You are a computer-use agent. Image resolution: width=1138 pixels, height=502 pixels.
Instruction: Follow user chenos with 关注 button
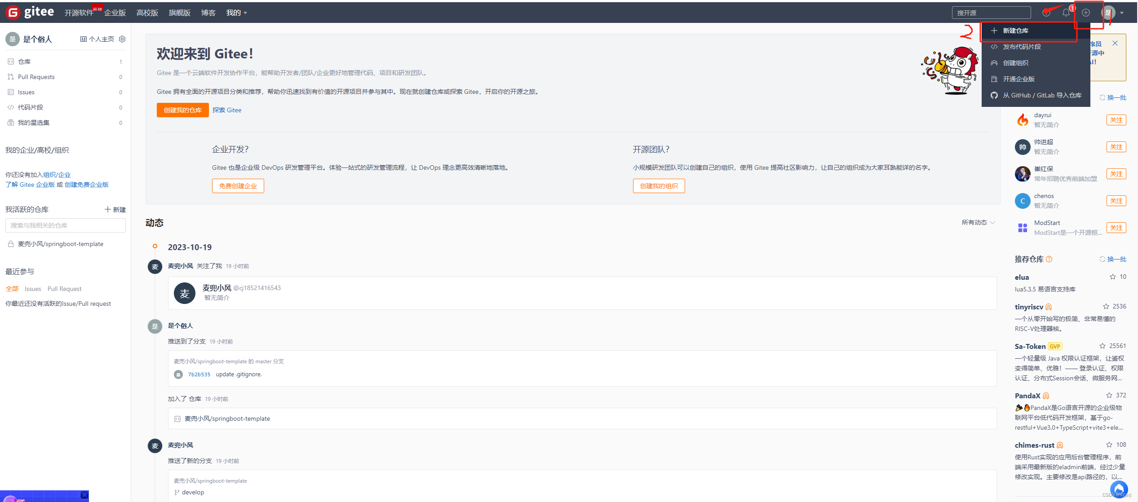[x=1116, y=201]
